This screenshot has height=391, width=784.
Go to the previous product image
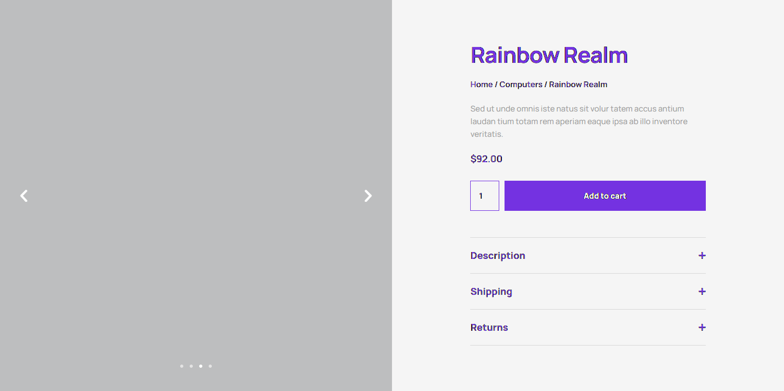[24, 196]
